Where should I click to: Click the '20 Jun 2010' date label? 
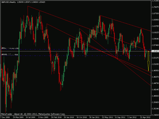point(69,117)
